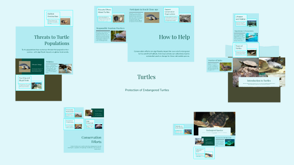Open Responsible Tourism Practices subtopic

tap(110, 28)
